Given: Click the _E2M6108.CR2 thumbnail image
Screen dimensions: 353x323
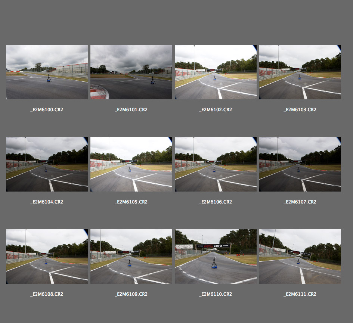Looking at the screenshot, I should [x=47, y=257].
